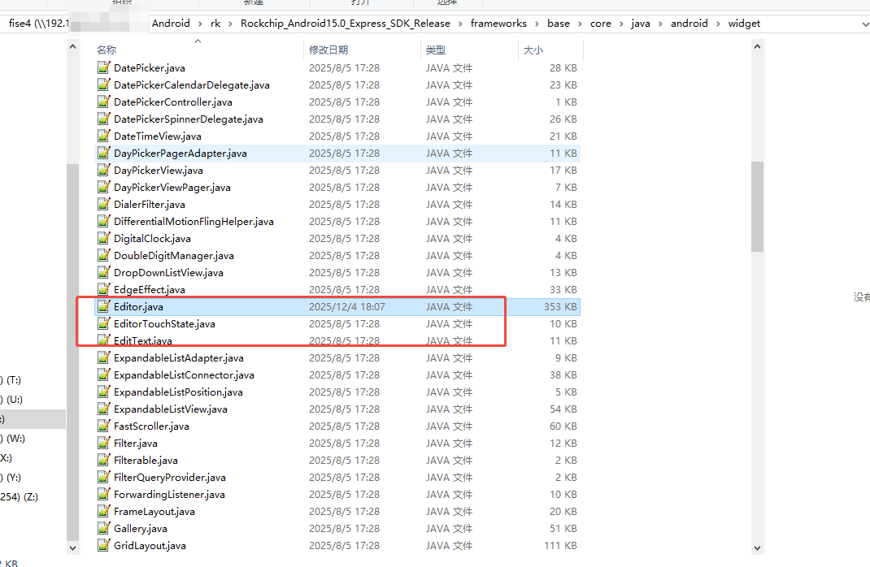Click the file list scrollbar down arrow

pyautogui.click(x=757, y=548)
